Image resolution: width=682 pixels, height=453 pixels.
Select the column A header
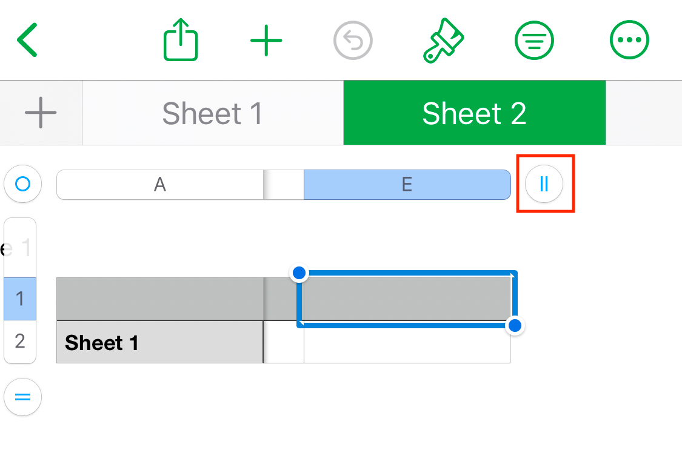pos(159,184)
